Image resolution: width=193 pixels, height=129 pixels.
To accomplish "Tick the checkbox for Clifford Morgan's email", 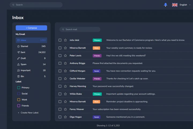I will 60,71.
